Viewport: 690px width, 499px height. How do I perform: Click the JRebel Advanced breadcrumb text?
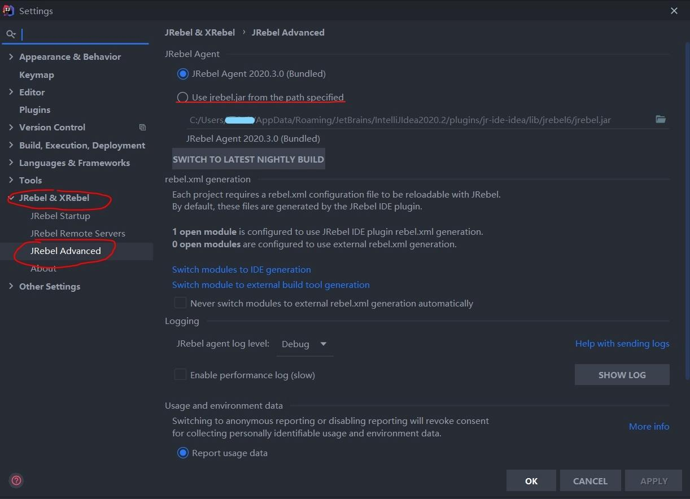click(288, 33)
